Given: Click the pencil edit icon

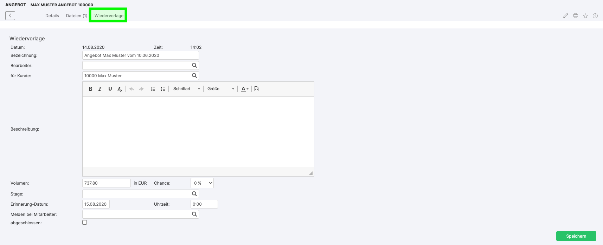Looking at the screenshot, I should coord(565,16).
